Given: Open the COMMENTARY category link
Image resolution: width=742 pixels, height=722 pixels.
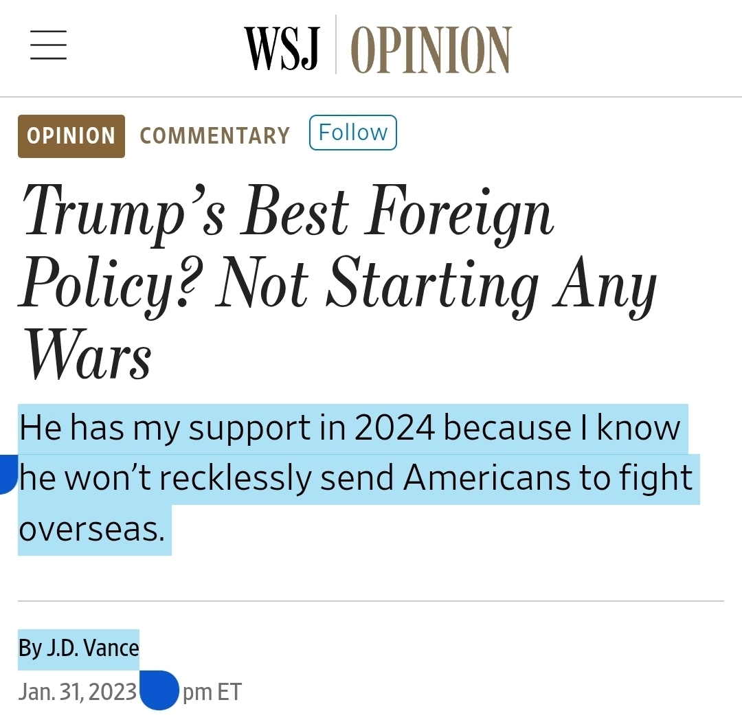Looking at the screenshot, I should tap(214, 136).
